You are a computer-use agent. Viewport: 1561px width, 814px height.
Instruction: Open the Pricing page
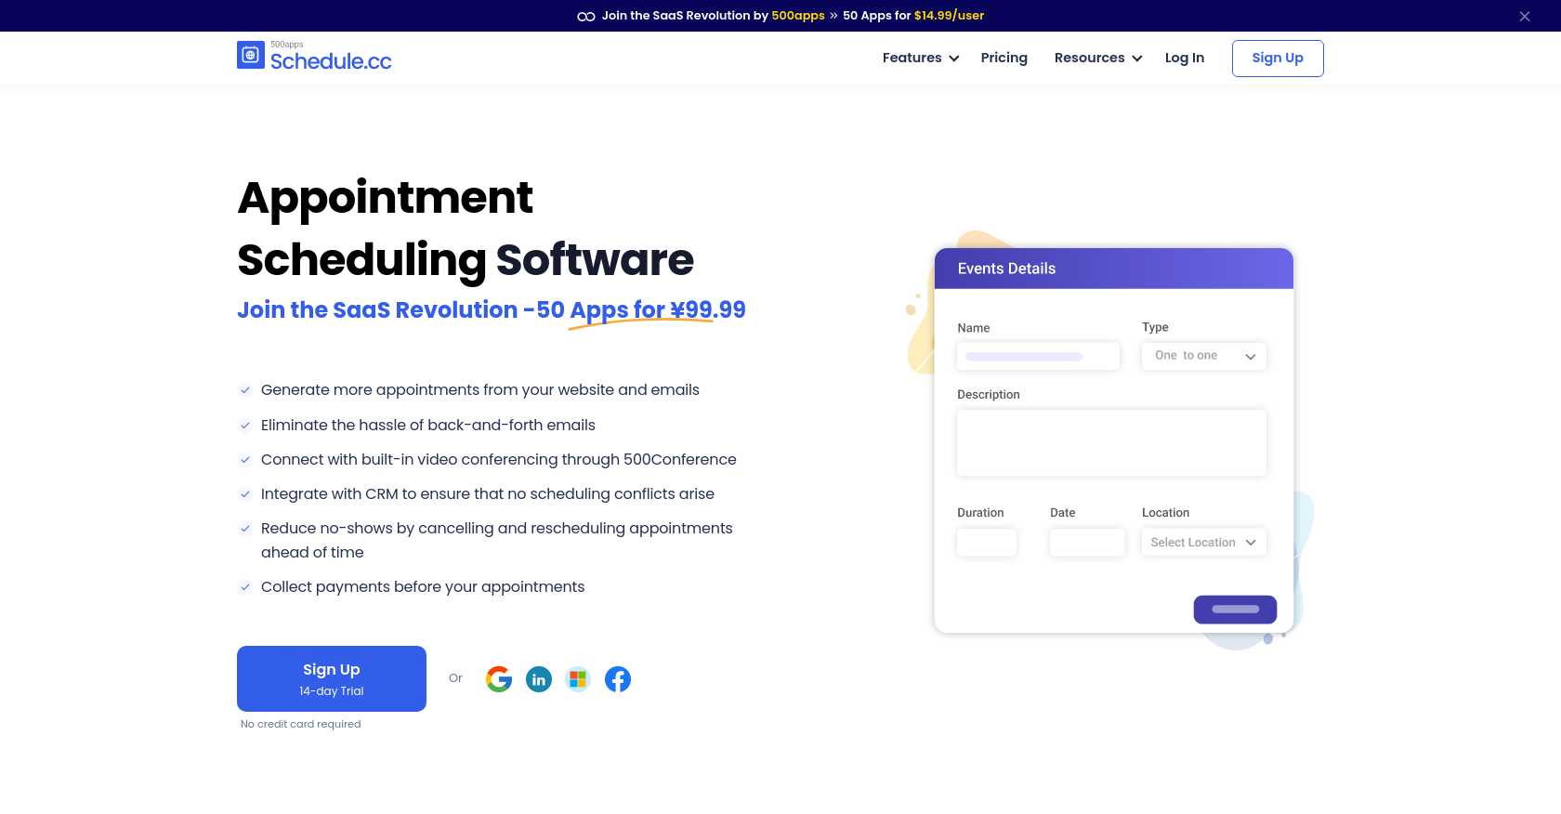(x=1004, y=58)
